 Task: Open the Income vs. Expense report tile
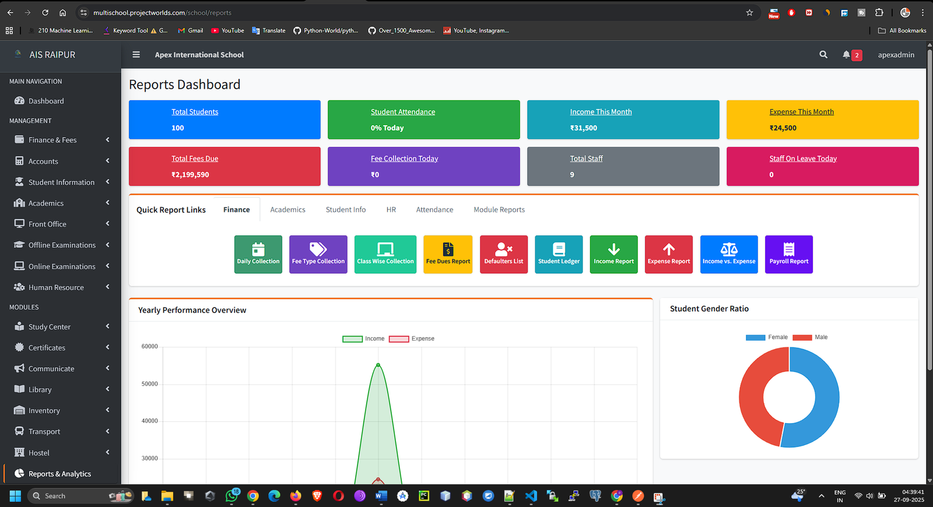tap(729, 254)
